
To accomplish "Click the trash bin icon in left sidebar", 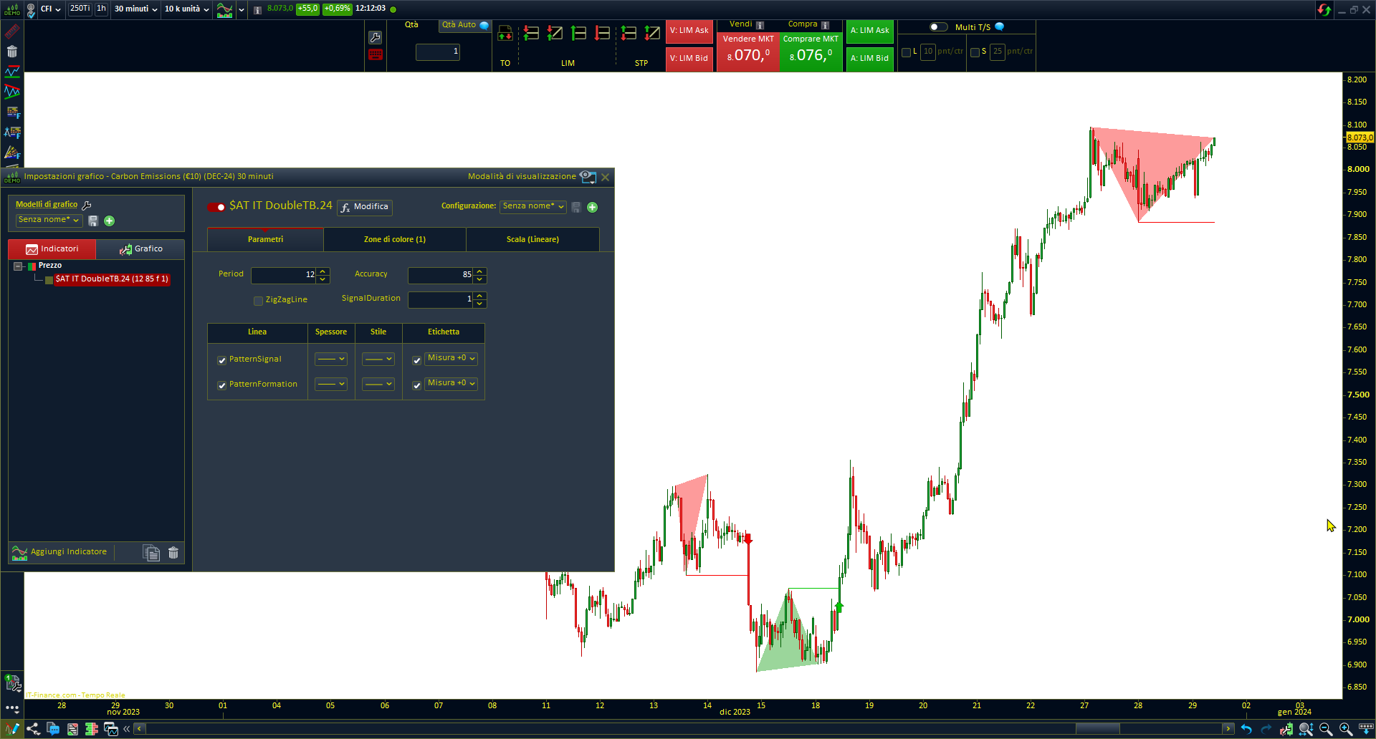I will pyautogui.click(x=11, y=52).
